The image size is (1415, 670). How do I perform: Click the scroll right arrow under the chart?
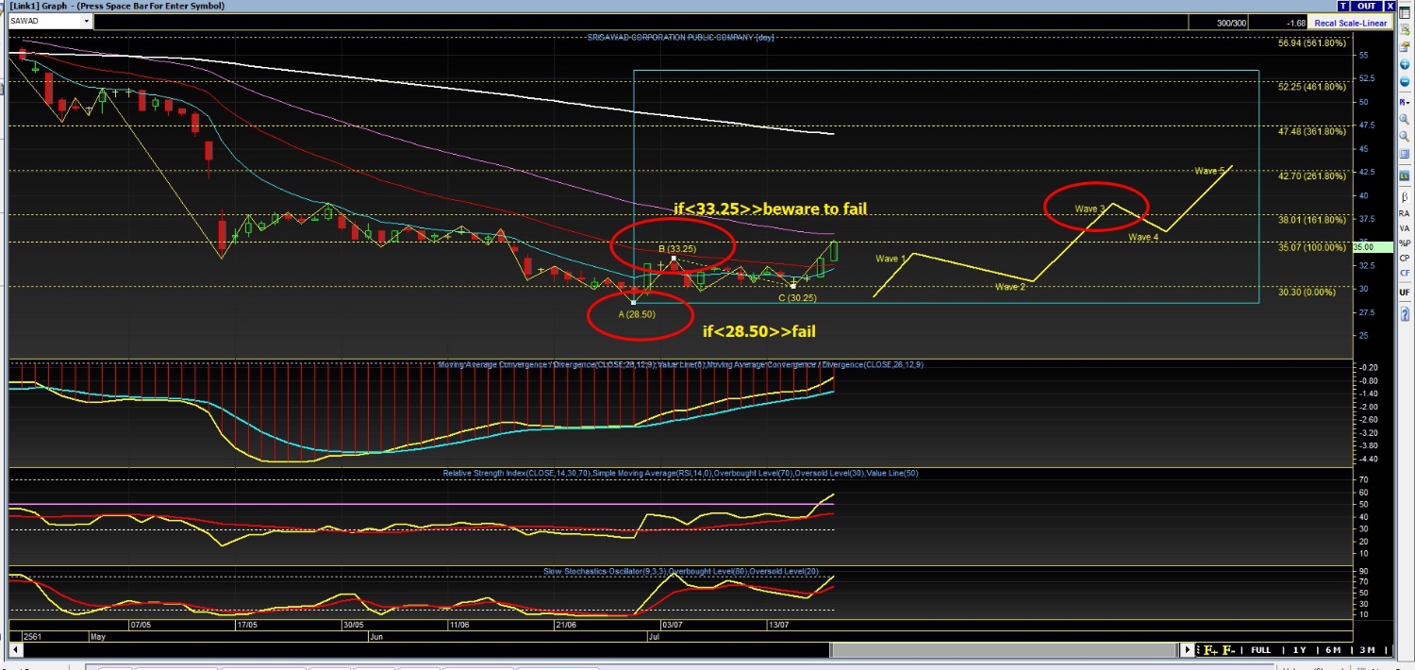[1189, 650]
